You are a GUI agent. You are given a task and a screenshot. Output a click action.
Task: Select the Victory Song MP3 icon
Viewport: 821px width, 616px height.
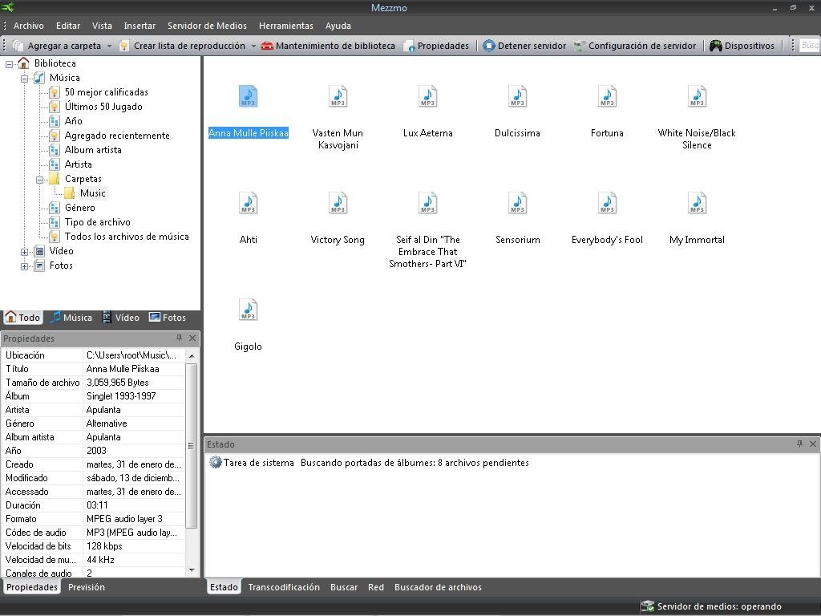[x=338, y=203]
